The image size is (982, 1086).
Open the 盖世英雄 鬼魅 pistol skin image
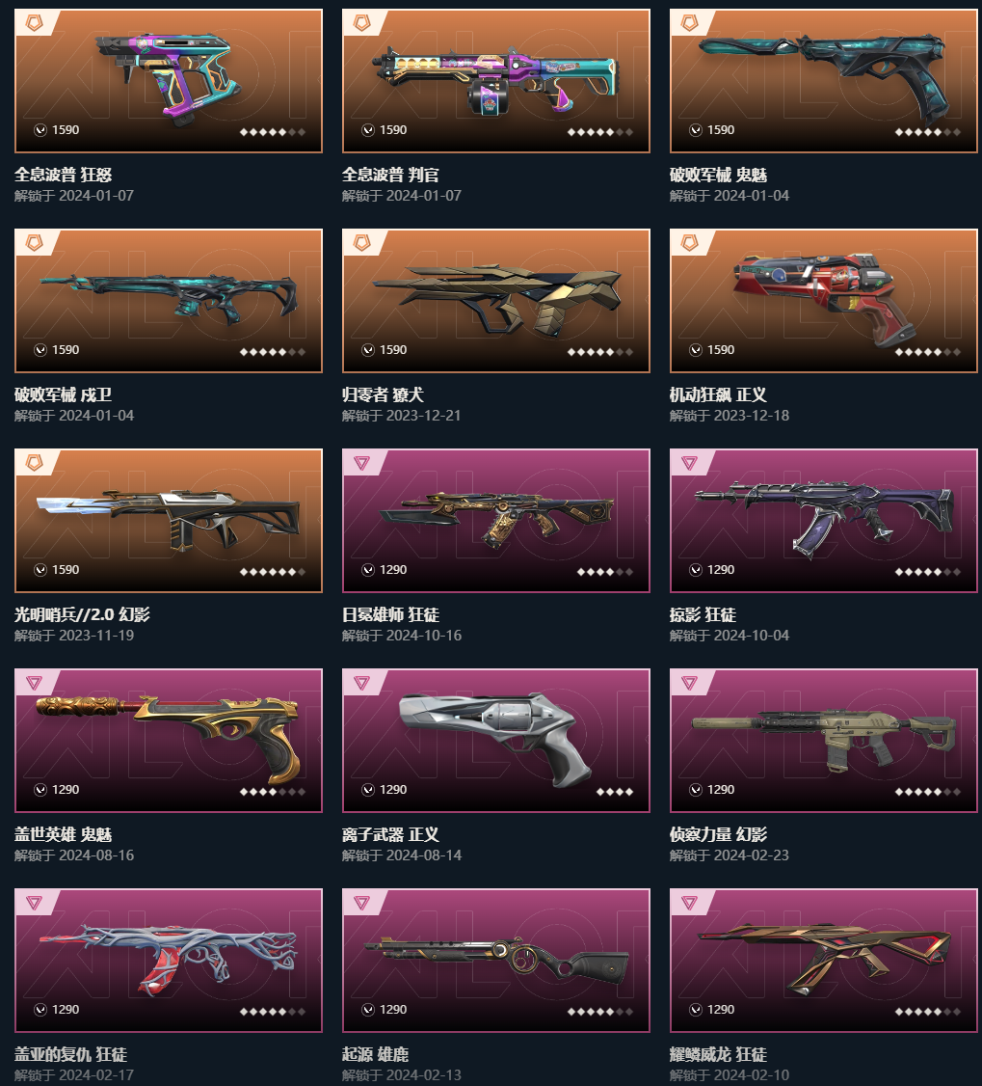pos(169,741)
